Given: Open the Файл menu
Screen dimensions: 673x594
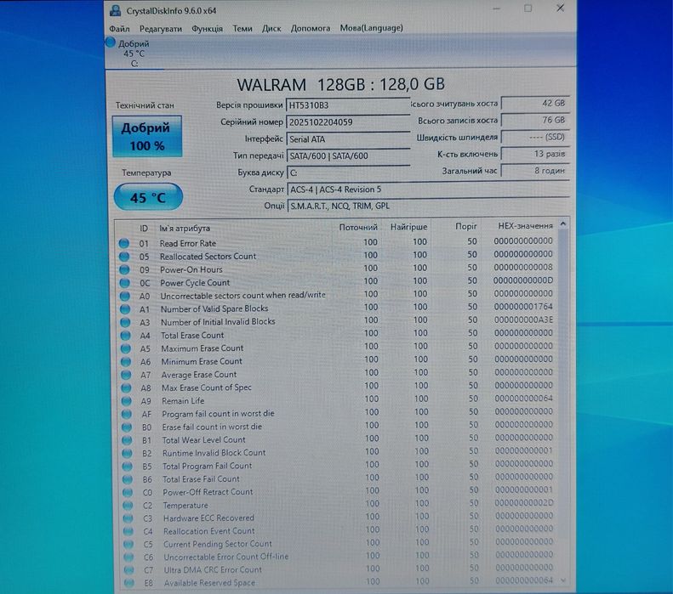Looking at the screenshot, I should click(119, 29).
